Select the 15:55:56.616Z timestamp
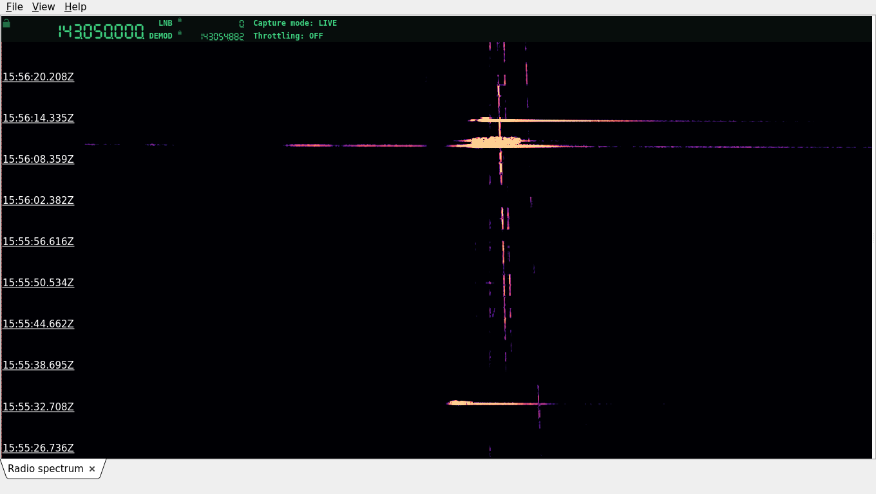 point(38,242)
